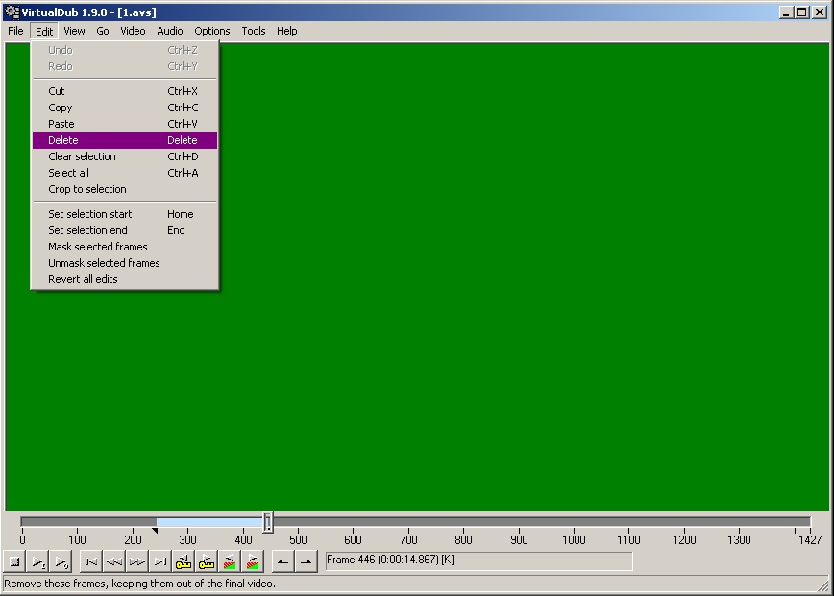The width and height of the screenshot is (834, 596).
Task: Click the next scene search icon
Action: click(x=253, y=561)
